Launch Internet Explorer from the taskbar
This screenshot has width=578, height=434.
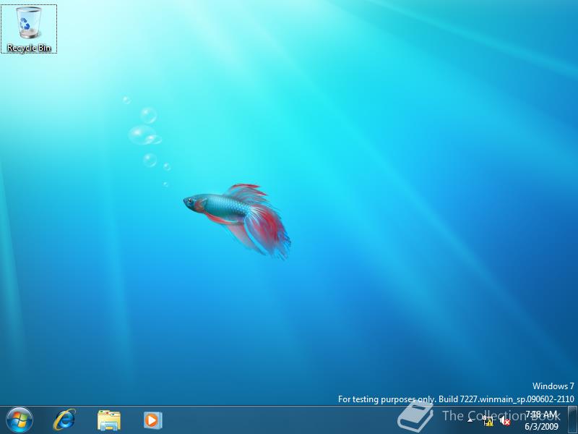64,420
